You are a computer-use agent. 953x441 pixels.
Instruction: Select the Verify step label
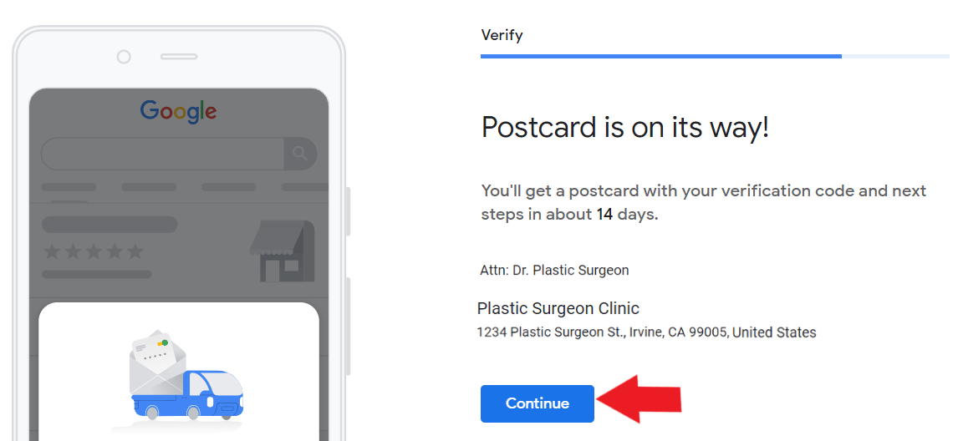[502, 35]
